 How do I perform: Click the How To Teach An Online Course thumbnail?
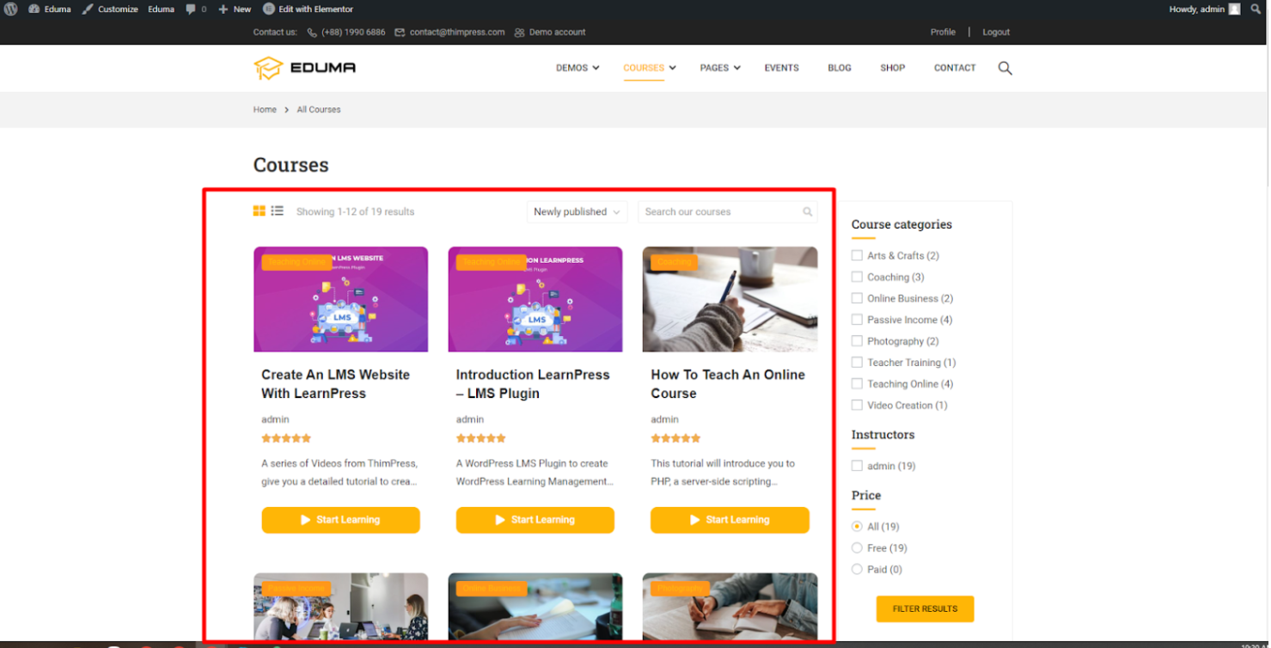point(730,299)
